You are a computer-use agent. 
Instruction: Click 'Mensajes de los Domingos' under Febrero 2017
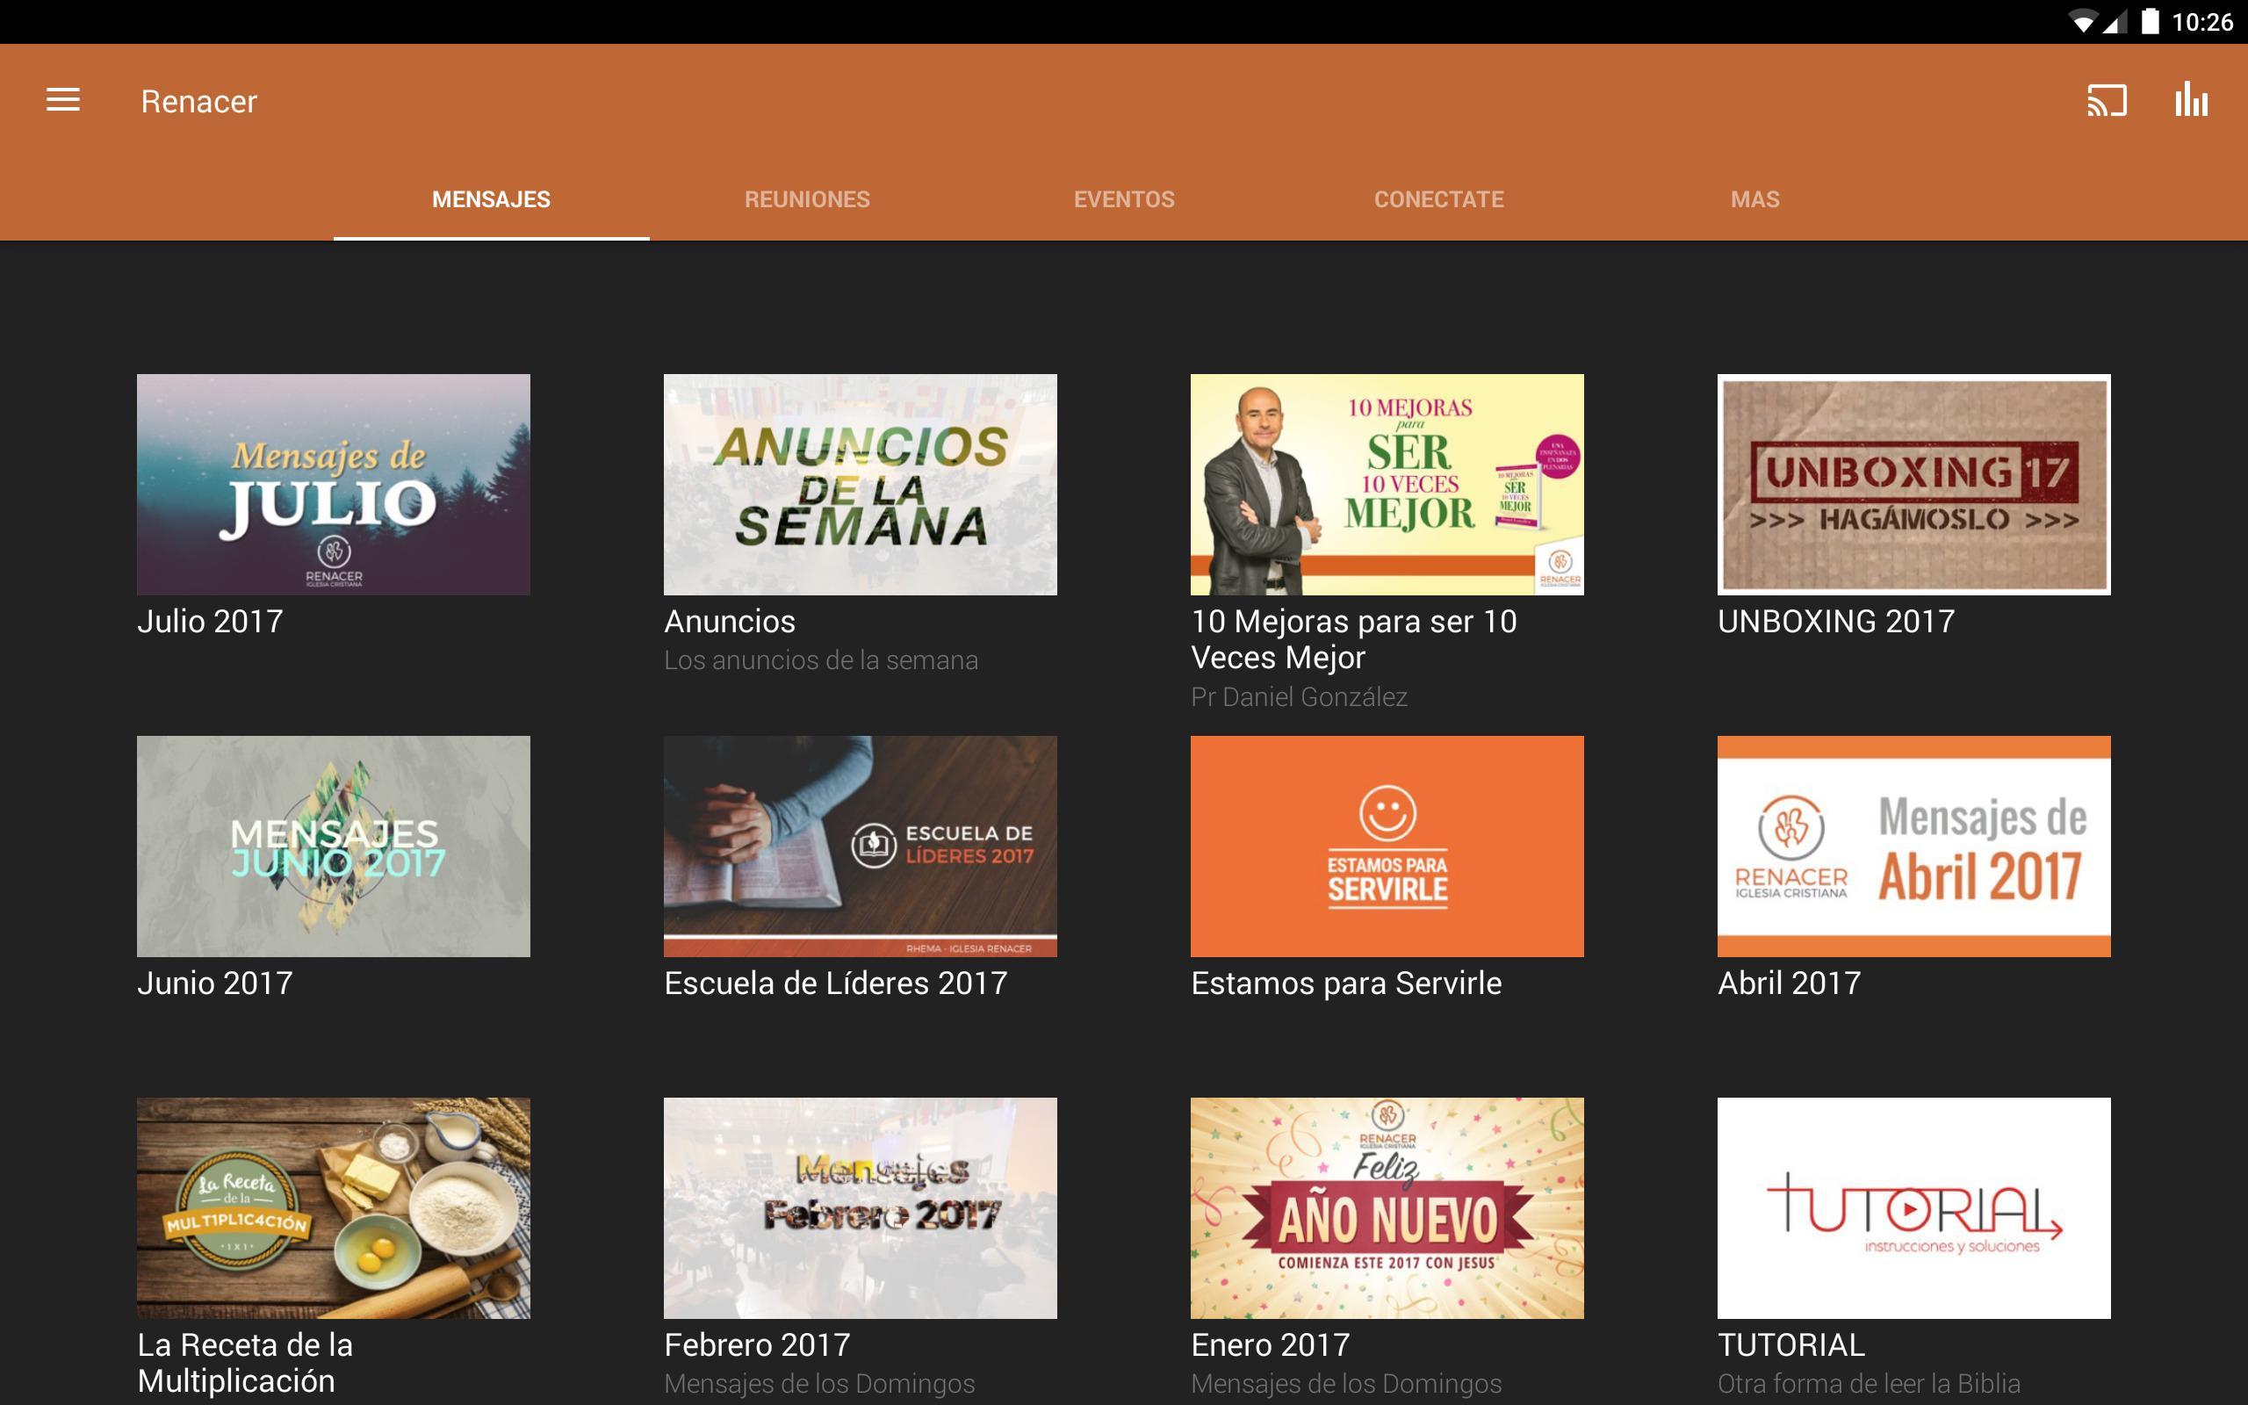[819, 1384]
